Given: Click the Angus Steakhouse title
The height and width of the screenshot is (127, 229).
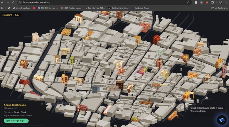Looking at the screenshot, I should pyautogui.click(x=15, y=105).
